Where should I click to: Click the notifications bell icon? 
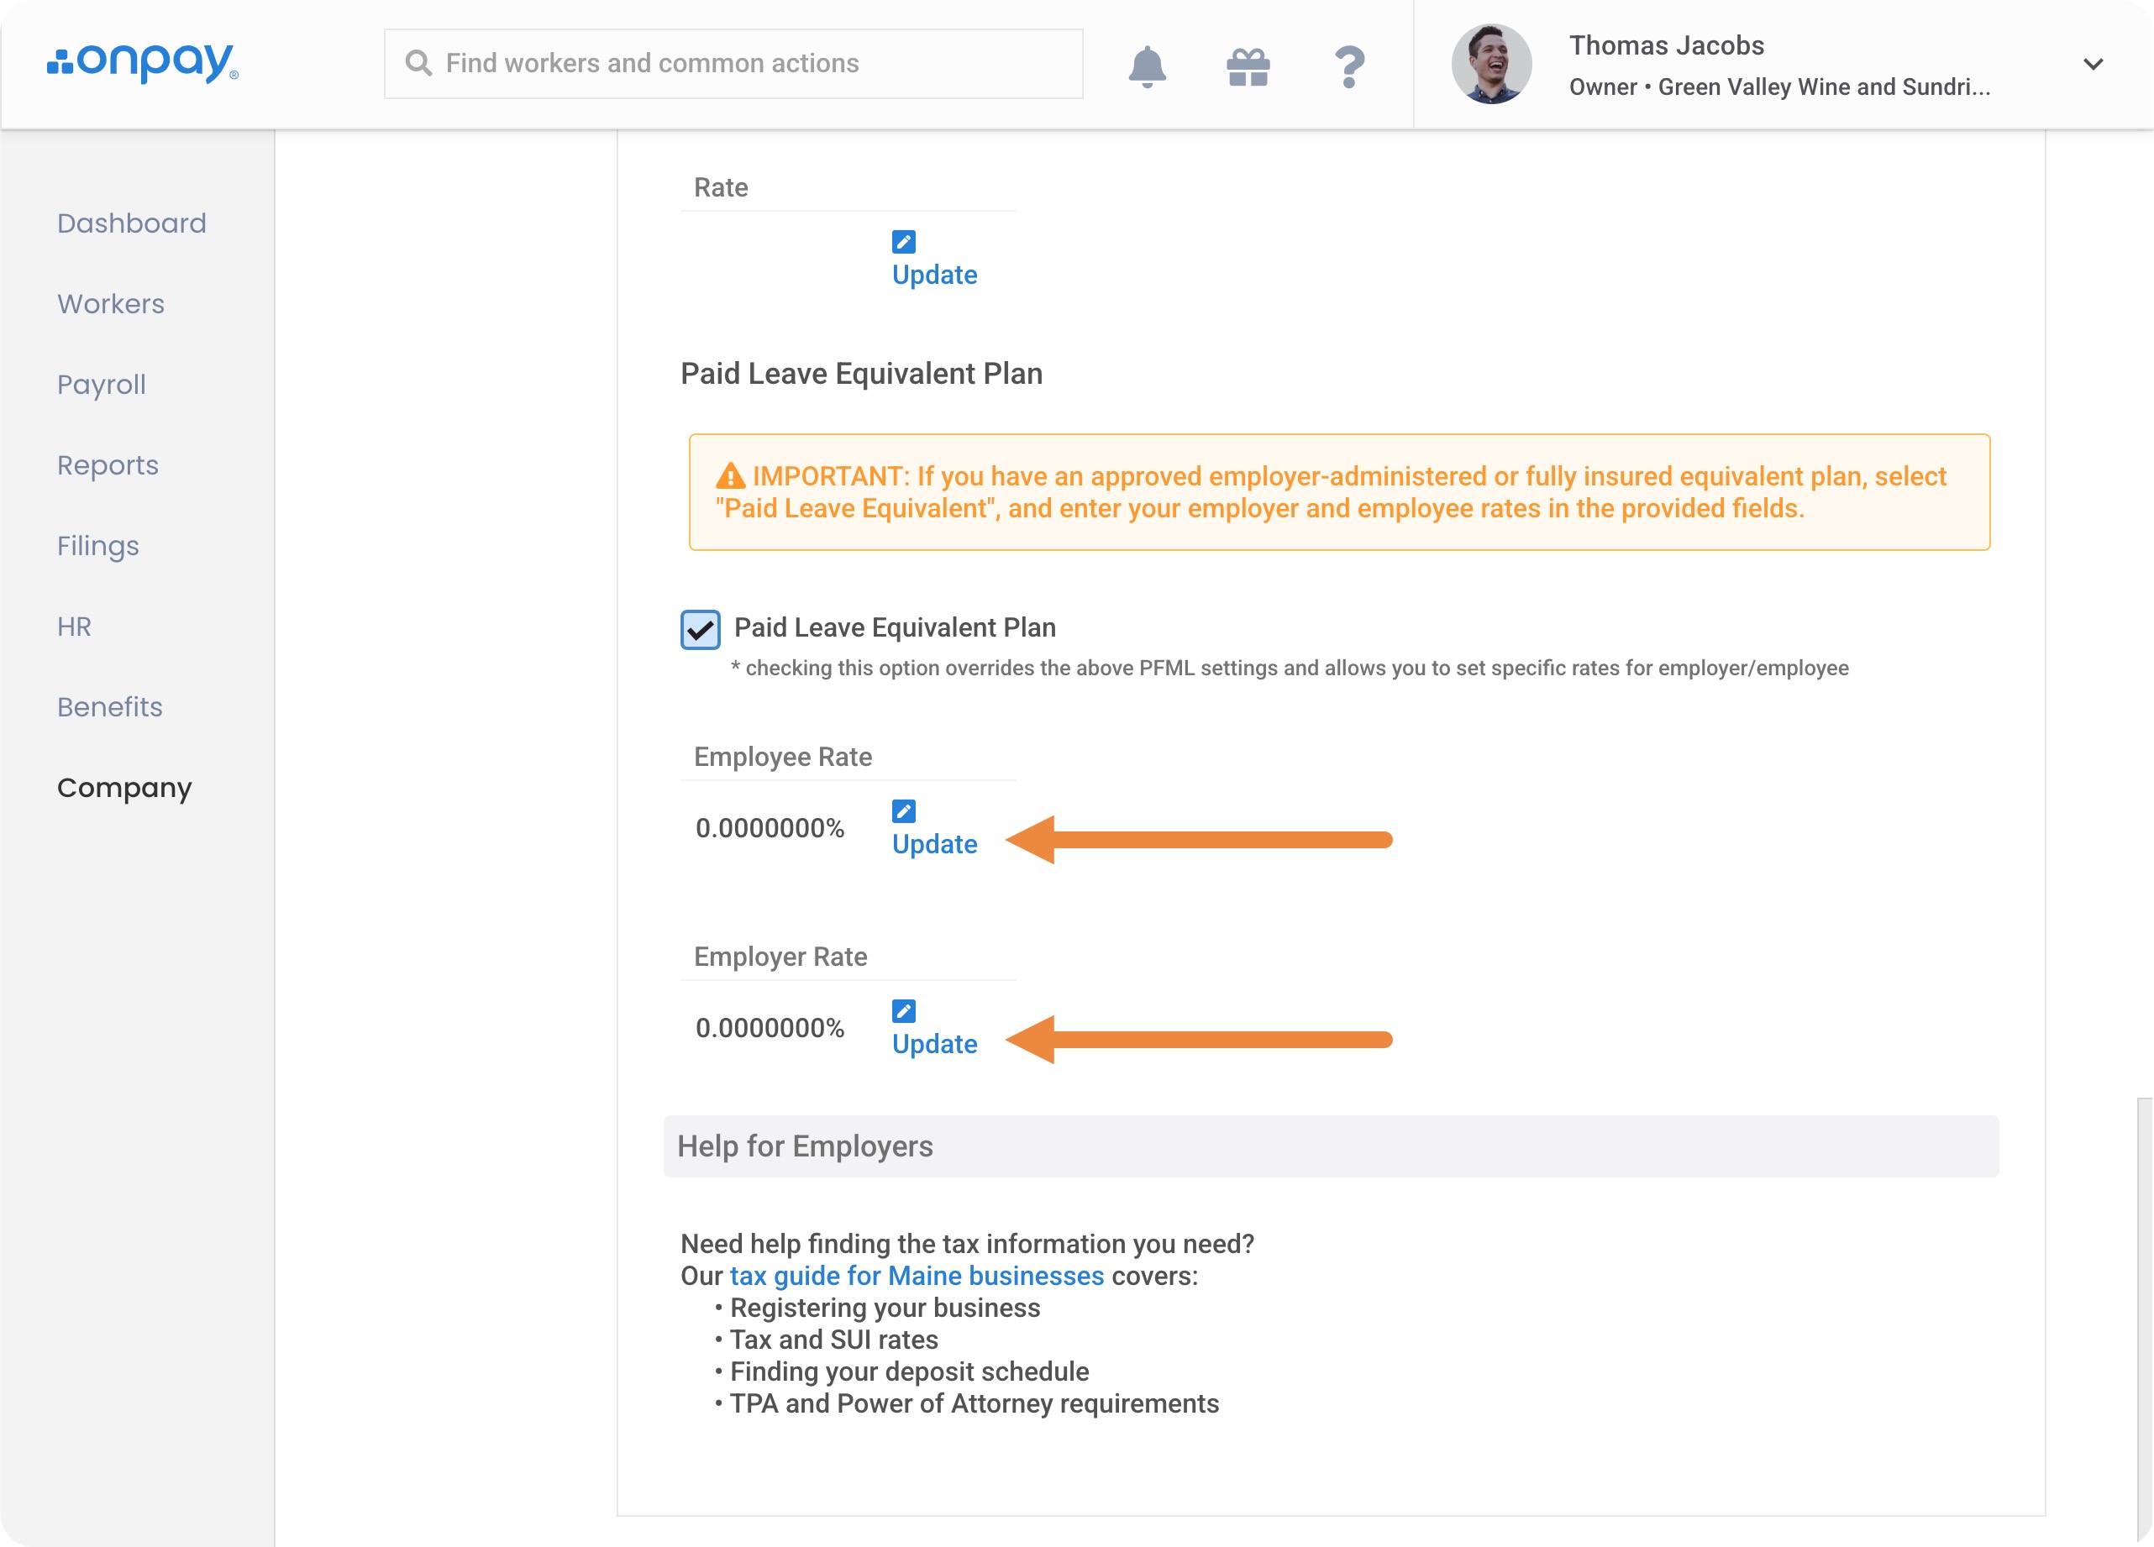[x=1147, y=66]
